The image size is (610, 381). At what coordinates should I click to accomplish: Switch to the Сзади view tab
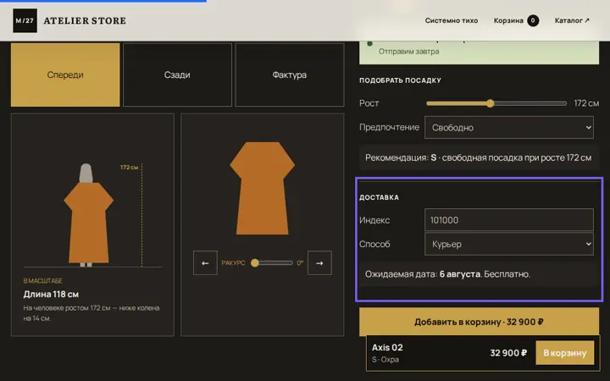(177, 75)
